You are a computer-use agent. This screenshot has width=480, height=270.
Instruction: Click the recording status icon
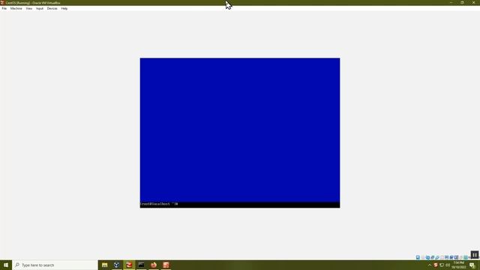click(451, 257)
